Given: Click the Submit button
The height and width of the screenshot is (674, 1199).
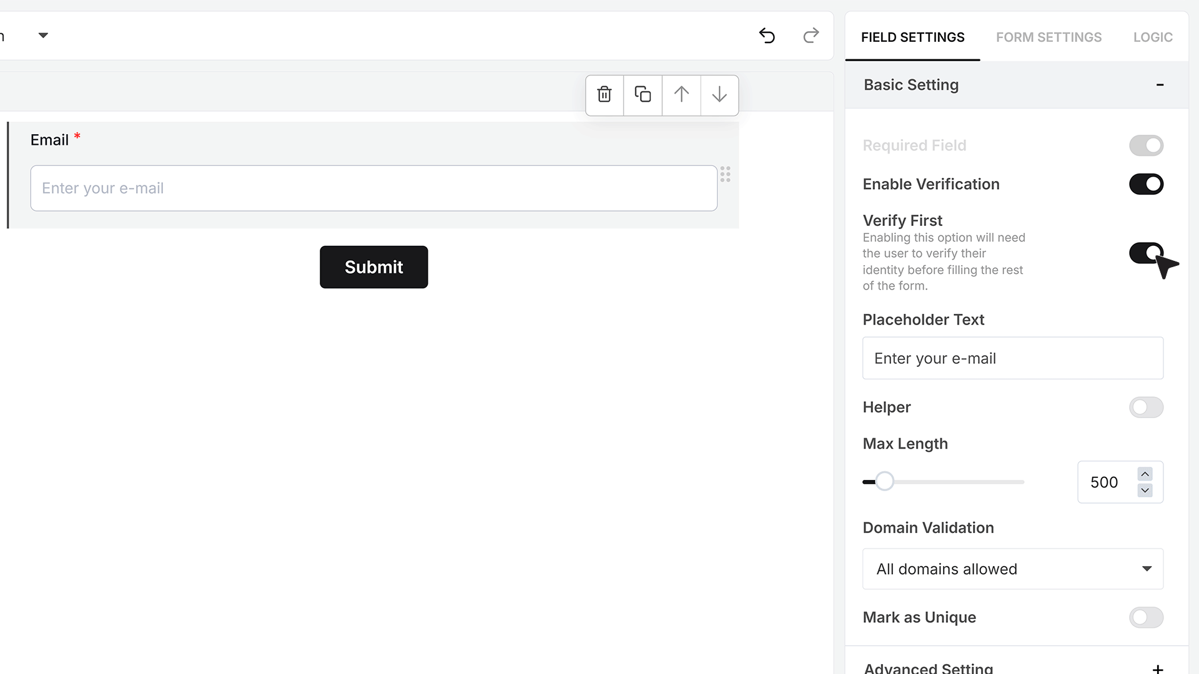Looking at the screenshot, I should pos(373,267).
